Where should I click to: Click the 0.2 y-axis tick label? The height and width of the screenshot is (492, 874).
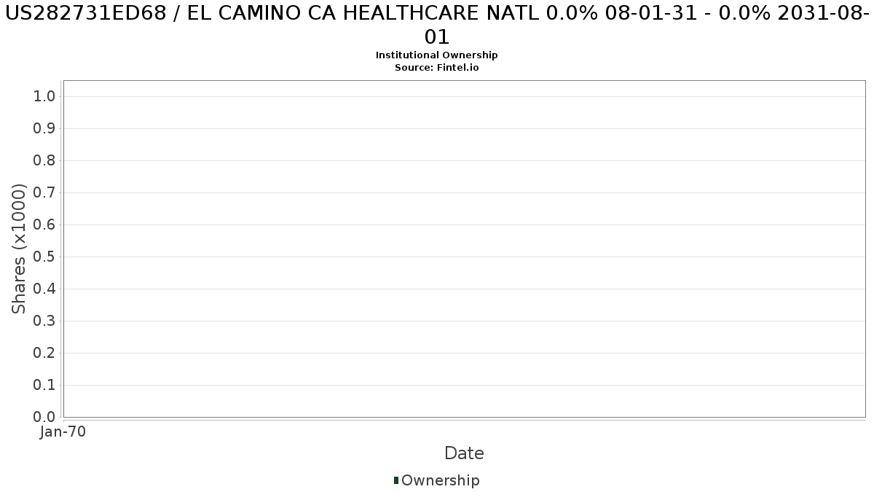(45, 354)
